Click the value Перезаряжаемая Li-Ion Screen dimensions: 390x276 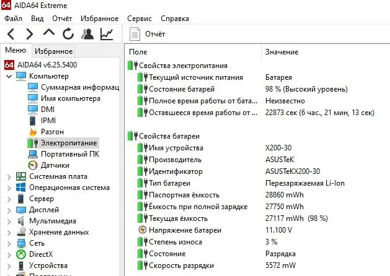305,183
